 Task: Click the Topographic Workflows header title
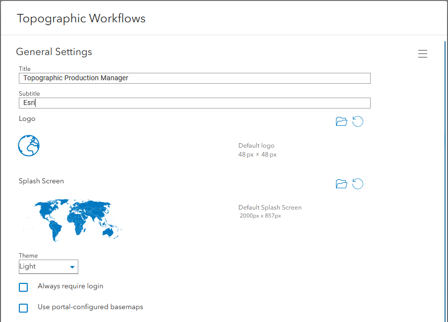click(81, 18)
